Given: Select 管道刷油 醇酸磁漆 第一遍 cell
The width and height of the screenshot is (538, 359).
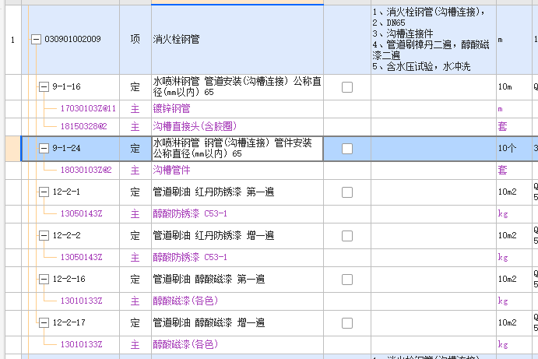Looking at the screenshot, I should coord(237,280).
